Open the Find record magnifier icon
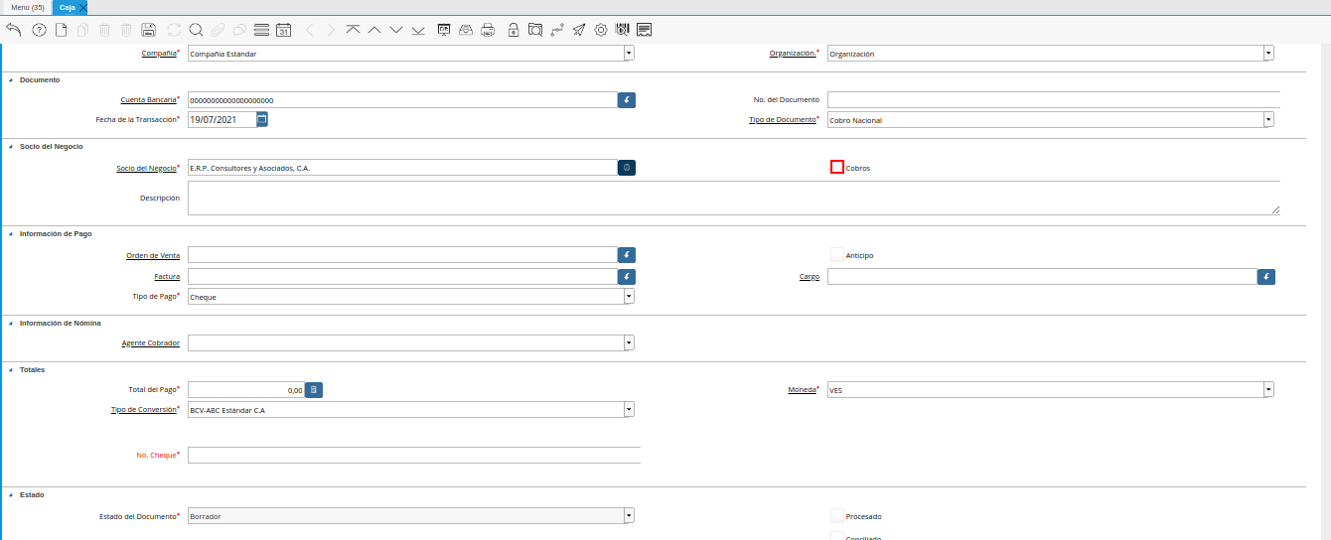Image resolution: width=1331 pixels, height=540 pixels. pos(196,30)
